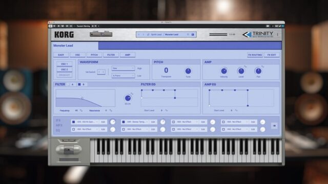The width and height of the screenshot is (328, 184).
Task: Open the FX ROUTING page
Action: (255, 55)
